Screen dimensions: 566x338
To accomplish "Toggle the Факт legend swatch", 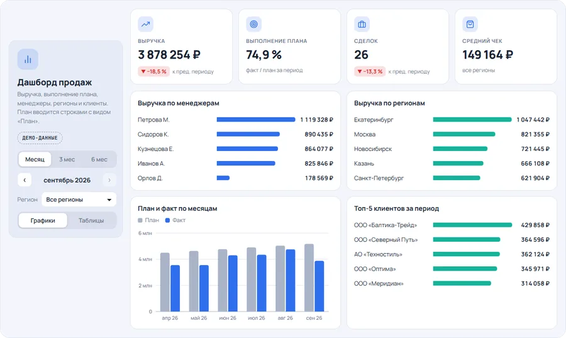I will (x=167, y=220).
